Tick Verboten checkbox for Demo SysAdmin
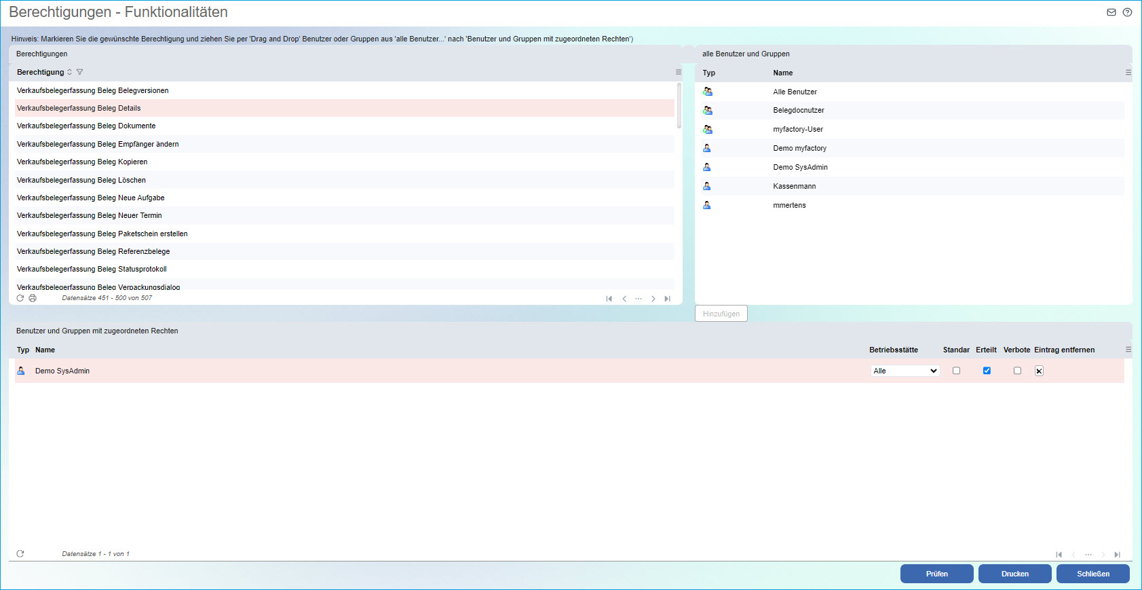 point(1017,371)
